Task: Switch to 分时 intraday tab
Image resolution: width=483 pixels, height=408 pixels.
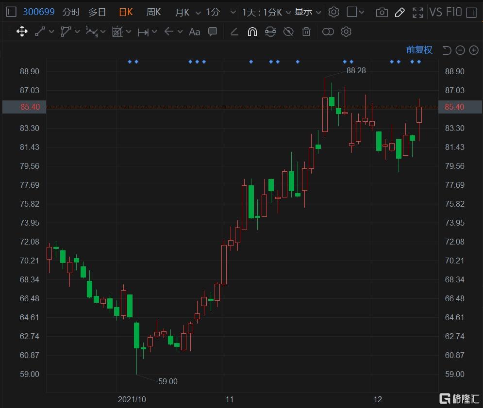Action: 71,12
